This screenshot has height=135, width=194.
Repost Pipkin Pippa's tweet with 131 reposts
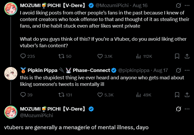tap(65, 95)
